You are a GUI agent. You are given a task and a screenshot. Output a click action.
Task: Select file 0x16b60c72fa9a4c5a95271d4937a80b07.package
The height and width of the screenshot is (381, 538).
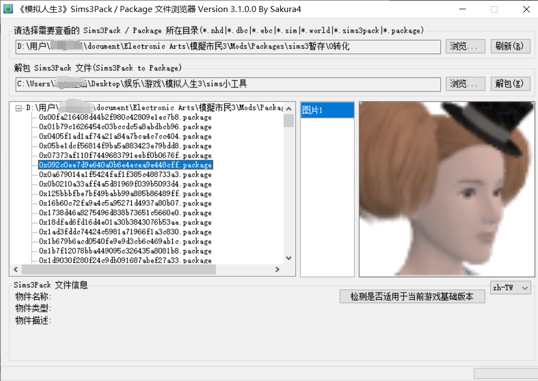[125, 203]
